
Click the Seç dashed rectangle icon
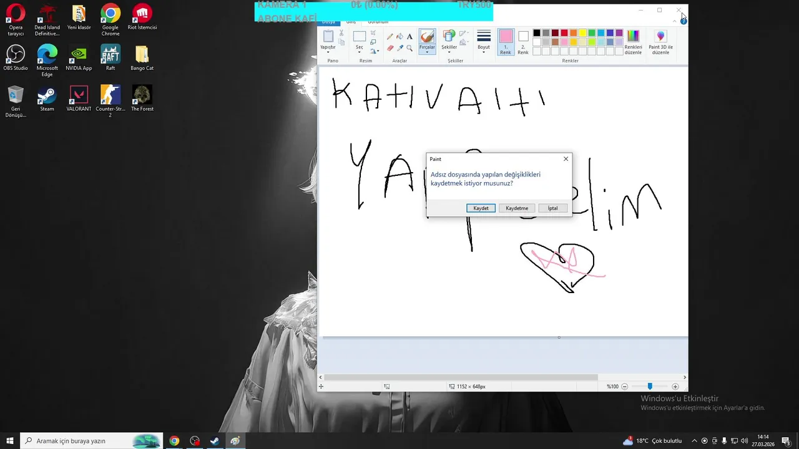pyautogui.click(x=360, y=36)
